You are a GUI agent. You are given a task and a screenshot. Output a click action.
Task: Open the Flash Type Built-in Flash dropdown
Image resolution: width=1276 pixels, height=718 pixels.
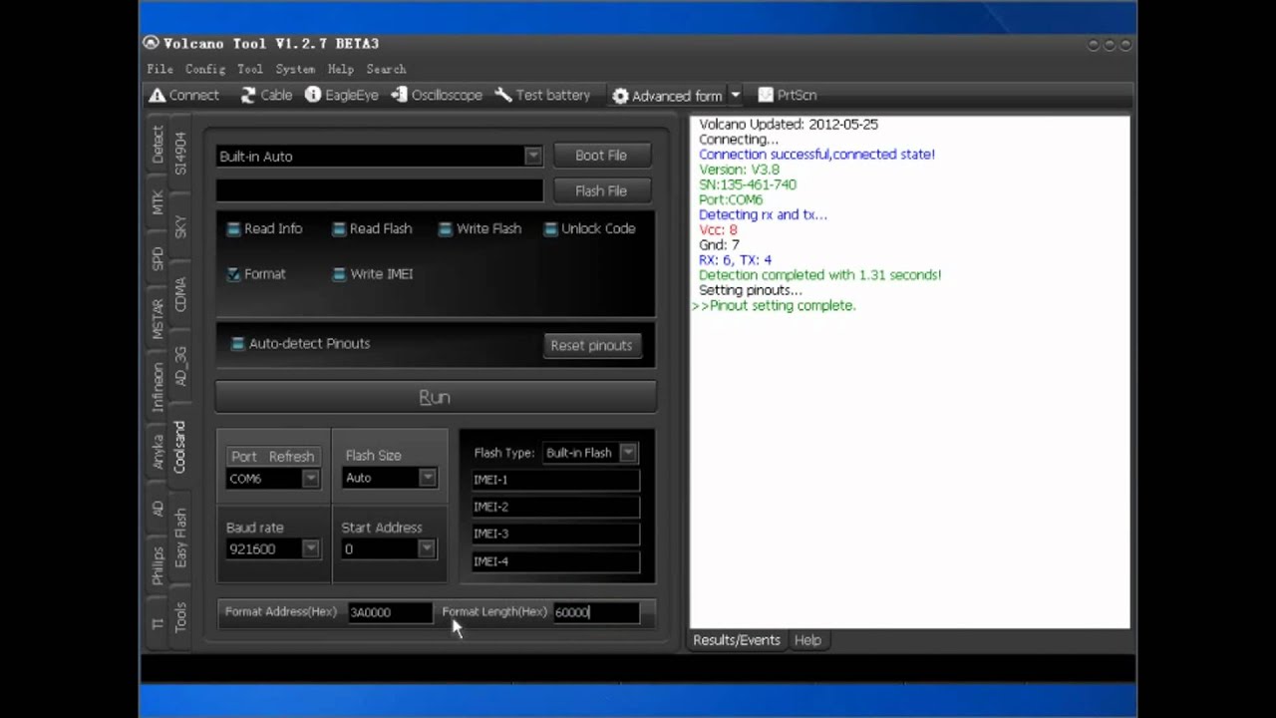[x=628, y=453]
